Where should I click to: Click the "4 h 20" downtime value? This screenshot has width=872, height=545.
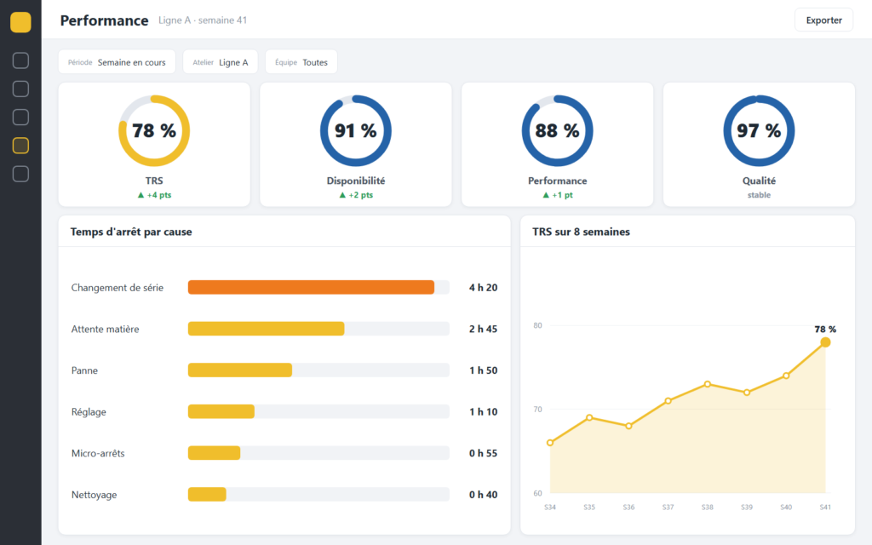484,288
